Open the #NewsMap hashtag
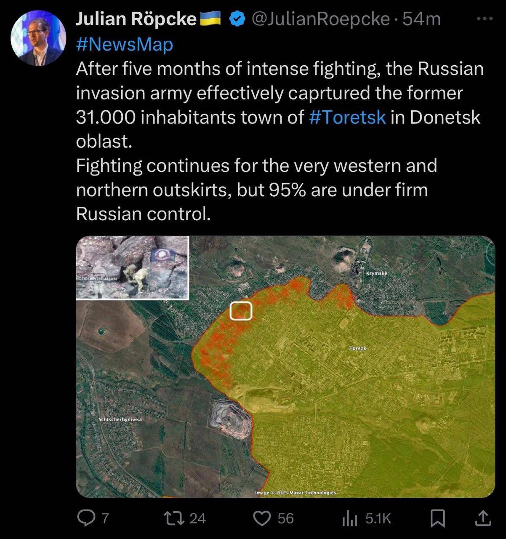 (124, 44)
